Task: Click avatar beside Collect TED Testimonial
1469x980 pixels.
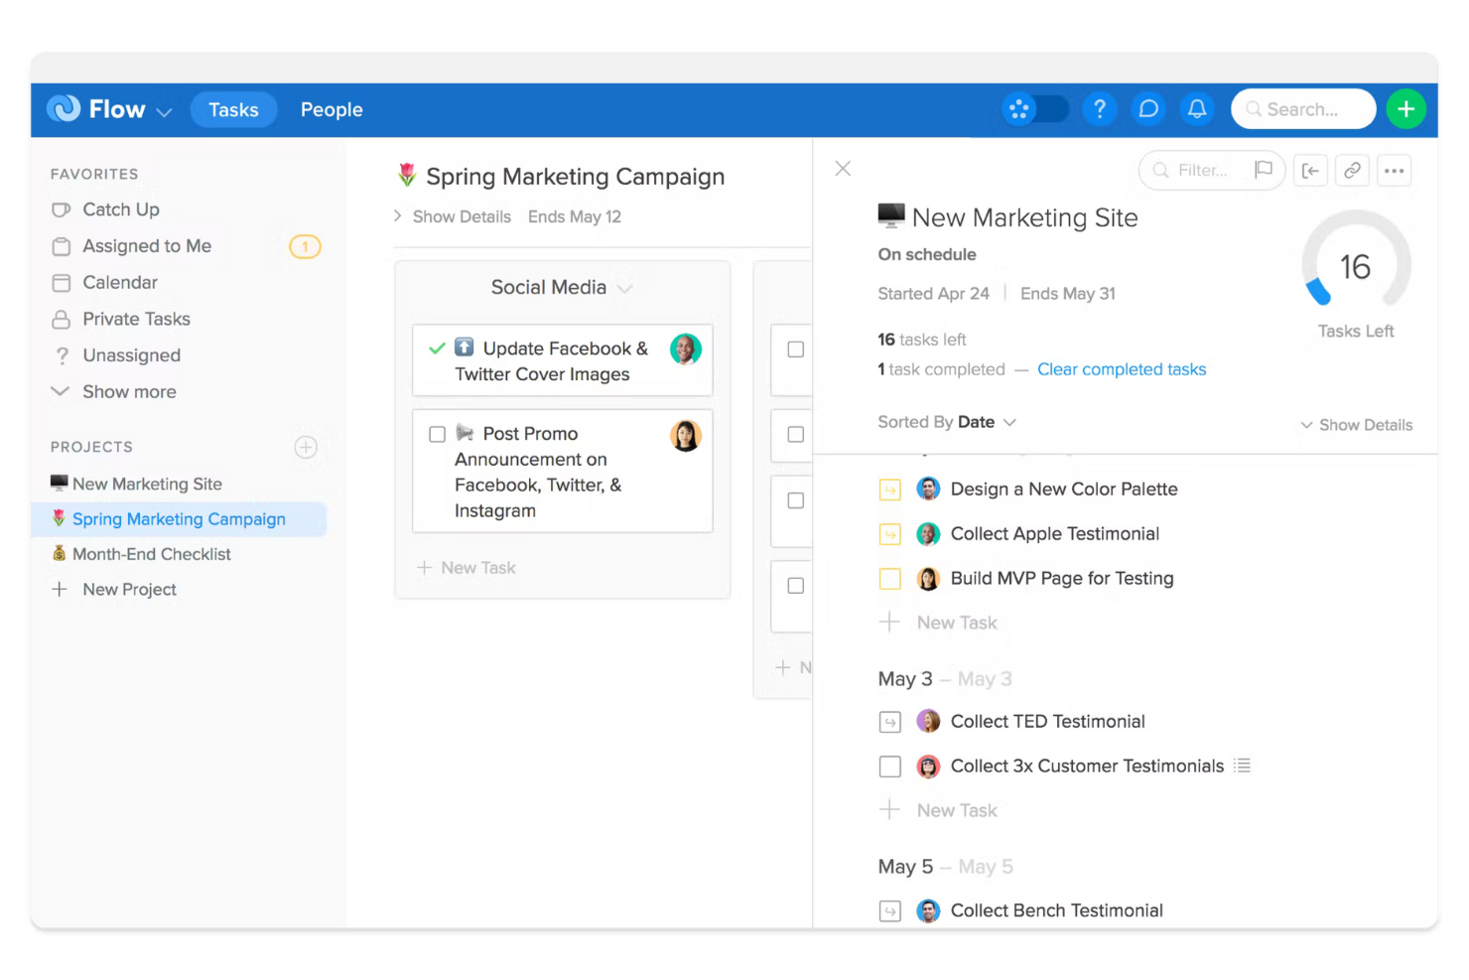Action: point(928,721)
